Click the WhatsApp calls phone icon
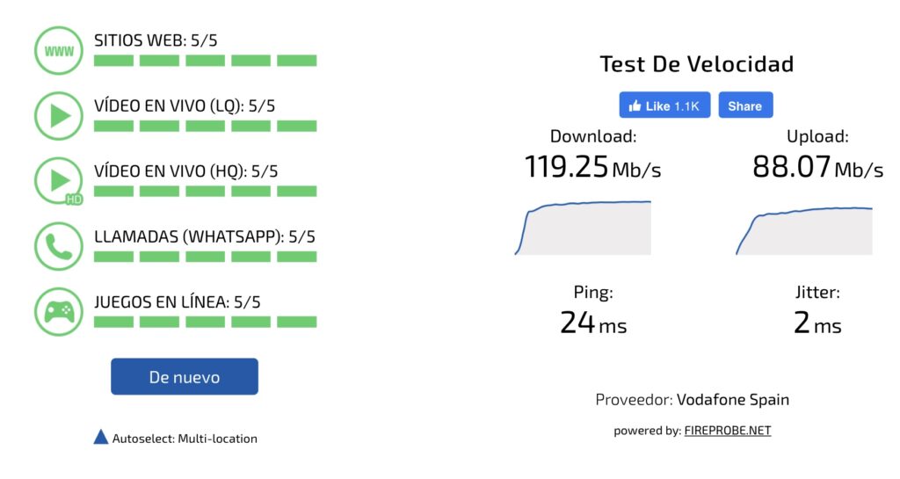The image size is (900, 479). coord(59,247)
